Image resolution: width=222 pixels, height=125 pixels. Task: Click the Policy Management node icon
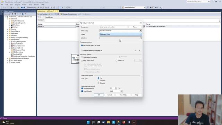tap(12, 42)
